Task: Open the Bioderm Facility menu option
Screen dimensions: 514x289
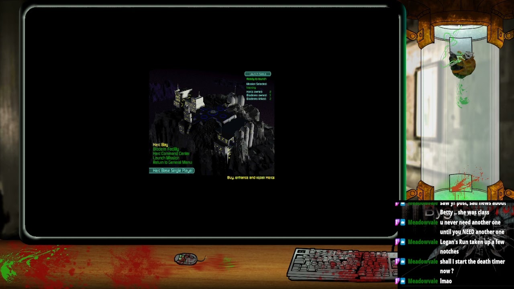Action: tap(165, 149)
